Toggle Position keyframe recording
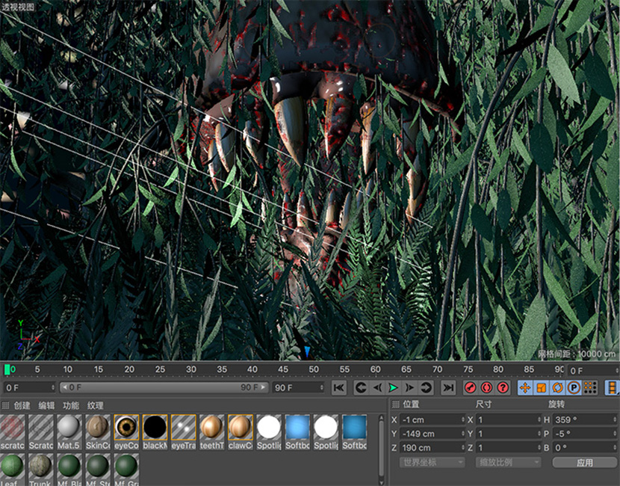The width and height of the screenshot is (620, 486). click(524, 387)
